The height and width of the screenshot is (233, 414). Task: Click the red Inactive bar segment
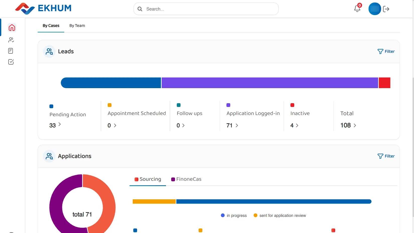[x=384, y=83]
